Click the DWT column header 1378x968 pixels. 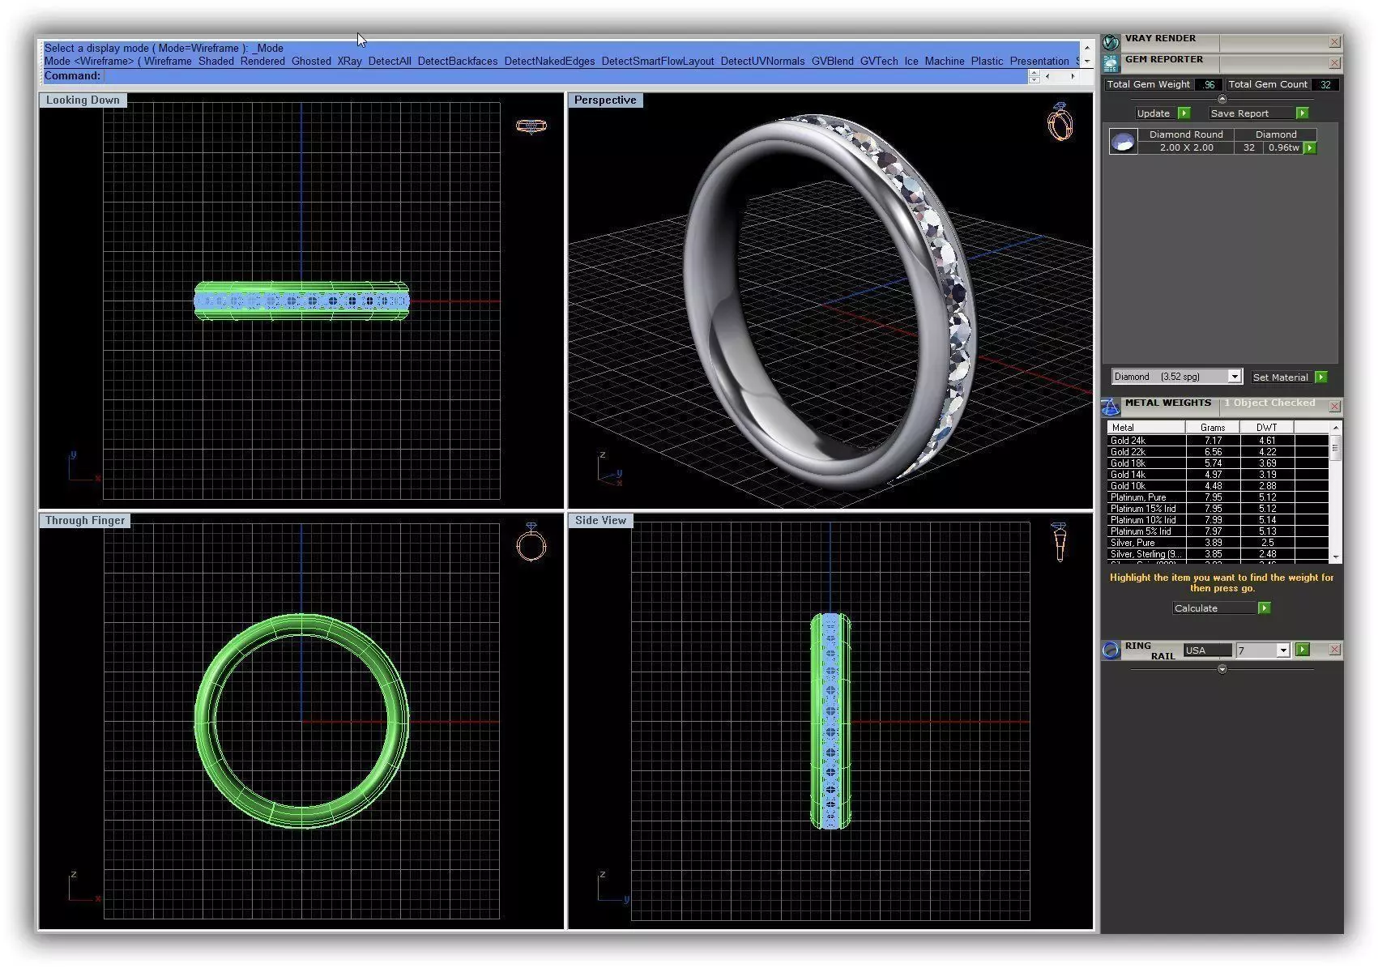click(1267, 428)
